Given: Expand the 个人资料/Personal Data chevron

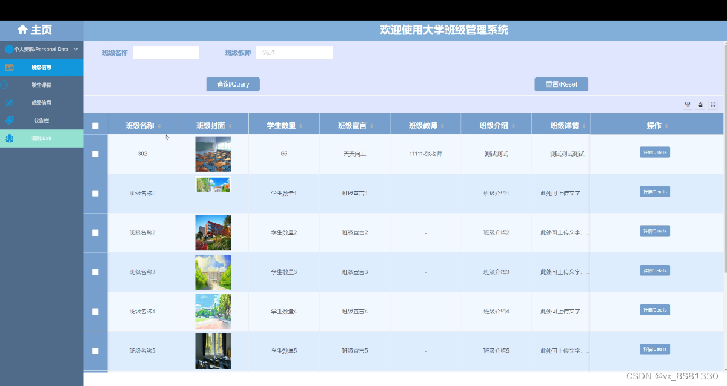Looking at the screenshot, I should point(76,49).
